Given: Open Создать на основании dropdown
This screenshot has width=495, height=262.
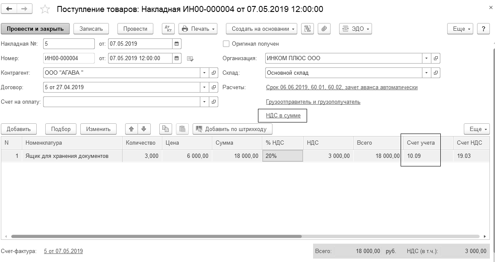Looking at the screenshot, I should tap(261, 29).
